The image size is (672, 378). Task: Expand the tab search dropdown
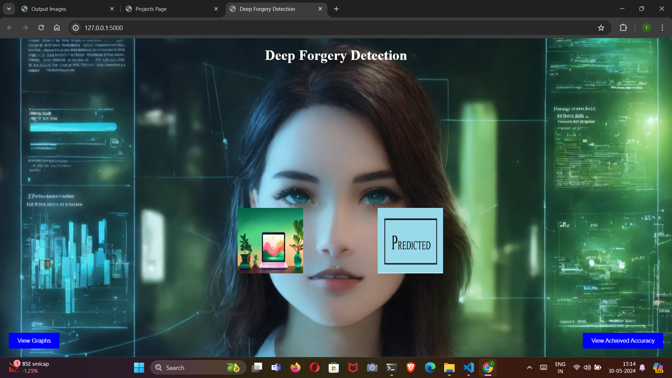(9, 9)
